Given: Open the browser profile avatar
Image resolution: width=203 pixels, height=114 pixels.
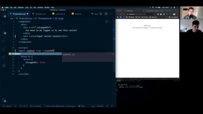Looking at the screenshot, I should pos(174,14).
